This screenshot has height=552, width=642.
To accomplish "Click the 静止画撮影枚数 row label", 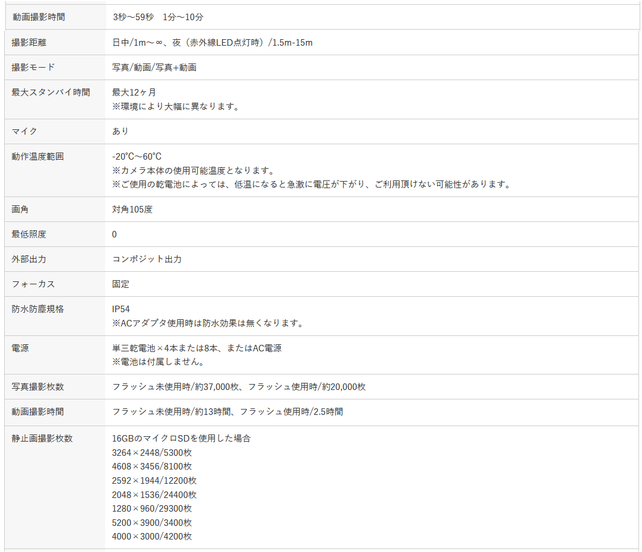I will pos(42,439).
